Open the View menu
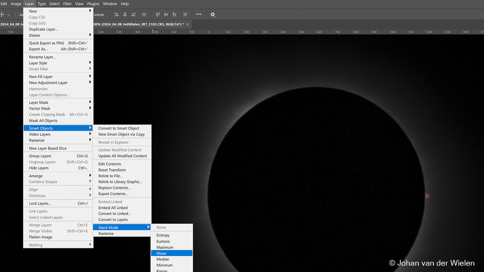 (x=79, y=4)
